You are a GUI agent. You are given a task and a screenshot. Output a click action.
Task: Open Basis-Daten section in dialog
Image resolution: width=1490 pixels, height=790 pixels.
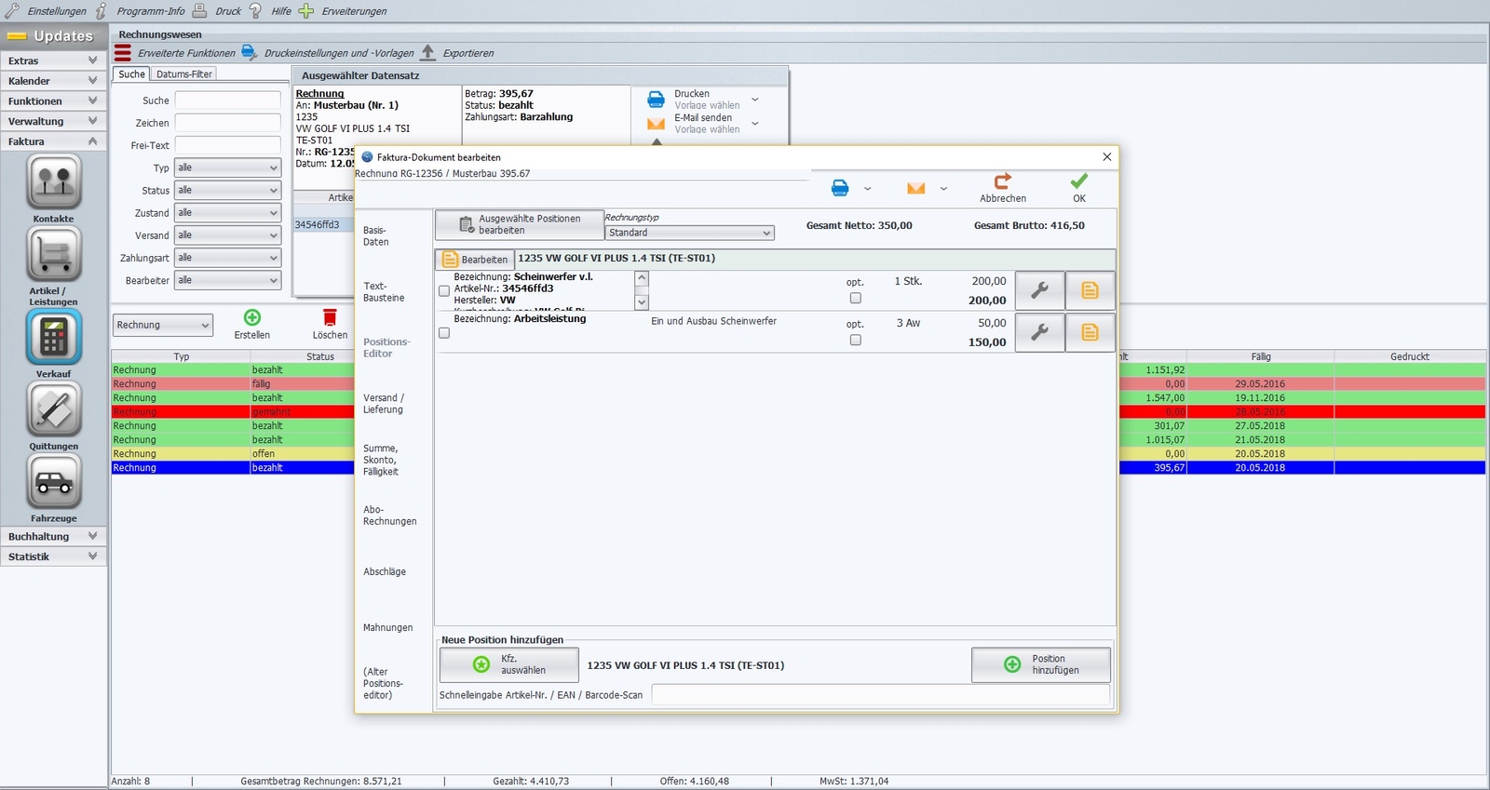pyautogui.click(x=376, y=235)
